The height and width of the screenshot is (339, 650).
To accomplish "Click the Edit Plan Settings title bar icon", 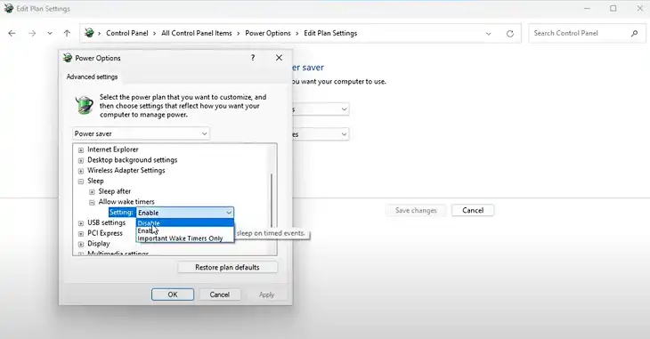I will [x=9, y=8].
